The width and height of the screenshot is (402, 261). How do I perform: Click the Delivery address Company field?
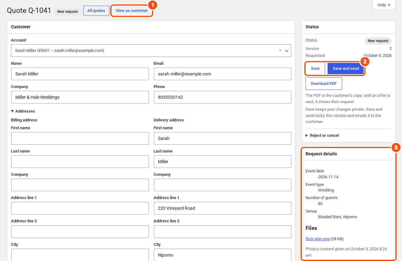(x=223, y=185)
